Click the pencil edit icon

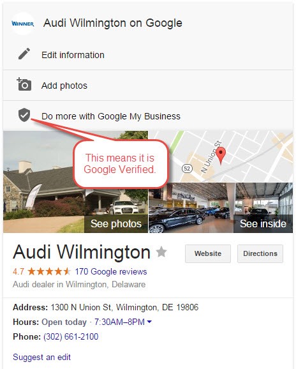[24, 54]
